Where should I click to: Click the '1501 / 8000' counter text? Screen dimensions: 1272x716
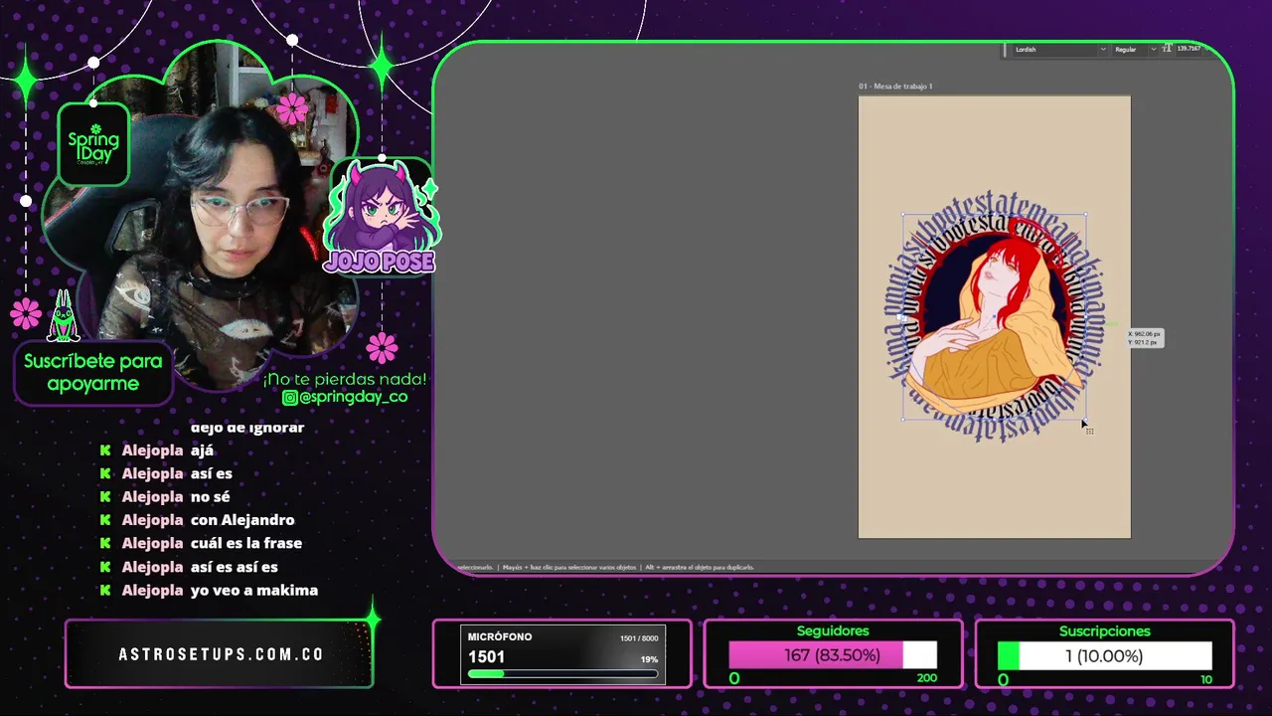[639, 638]
